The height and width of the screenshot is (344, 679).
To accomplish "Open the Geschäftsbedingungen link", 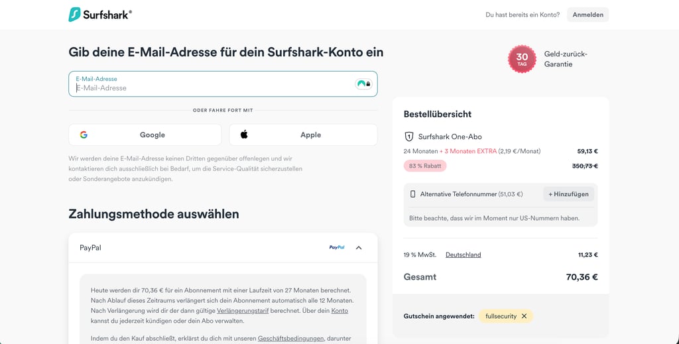I will pos(290,339).
